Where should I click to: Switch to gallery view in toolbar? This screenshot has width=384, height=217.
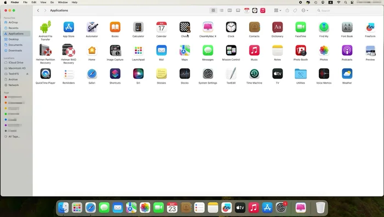(238, 10)
